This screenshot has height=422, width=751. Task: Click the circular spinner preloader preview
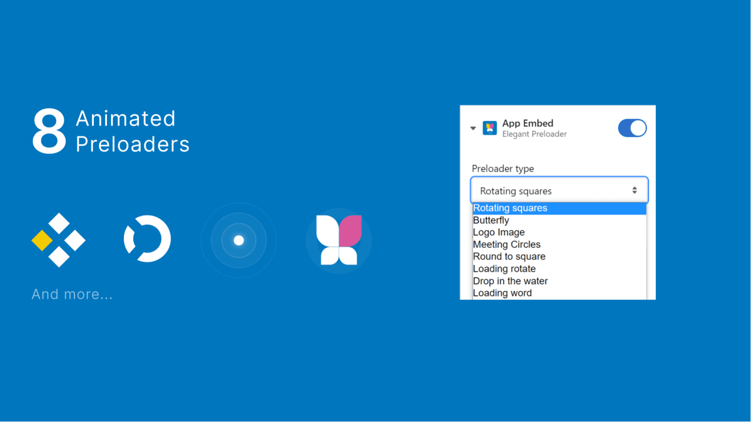[x=147, y=238]
